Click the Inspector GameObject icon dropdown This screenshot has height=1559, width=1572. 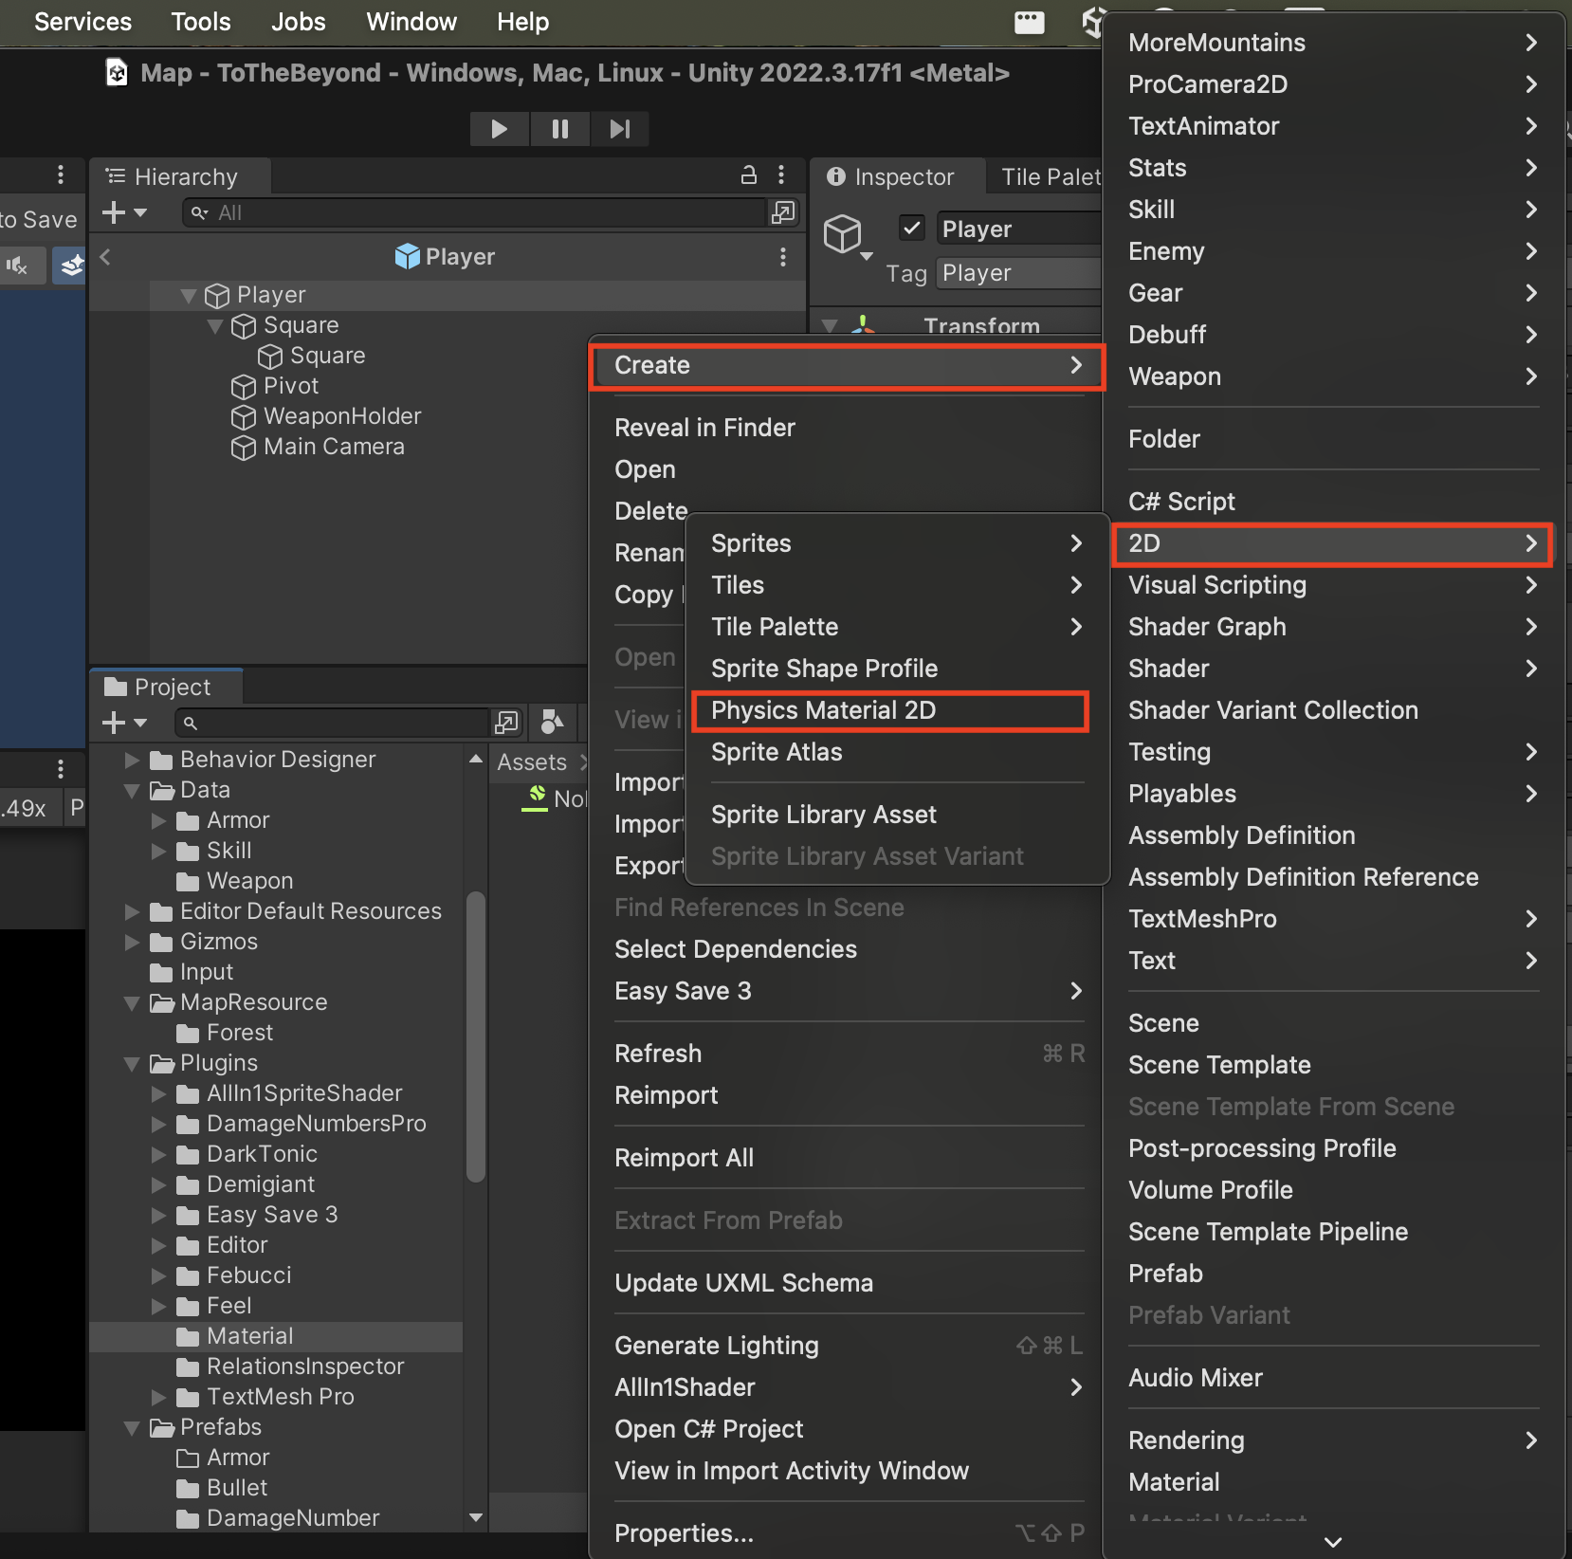point(847,237)
